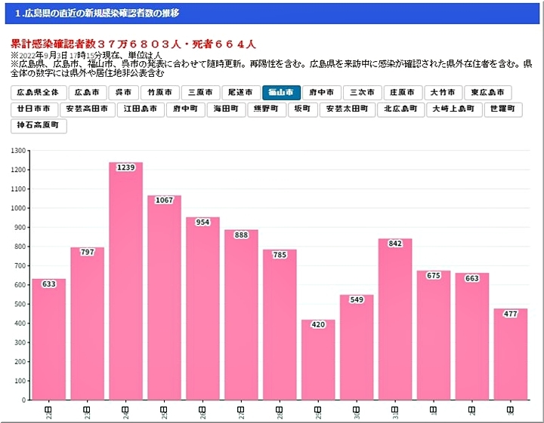Viewport: 544px width, 423px height.
Task: Click the bar showing 420 cases
Action: (x=318, y=362)
